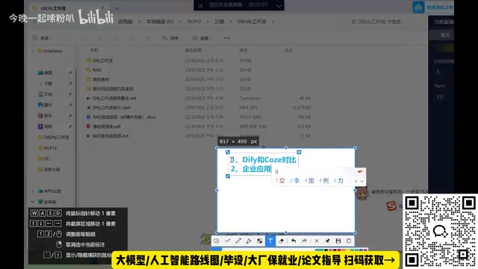Viewport: 478px width, 269px height.
Task: Pick the green color swatch
Action: click(x=352, y=250)
